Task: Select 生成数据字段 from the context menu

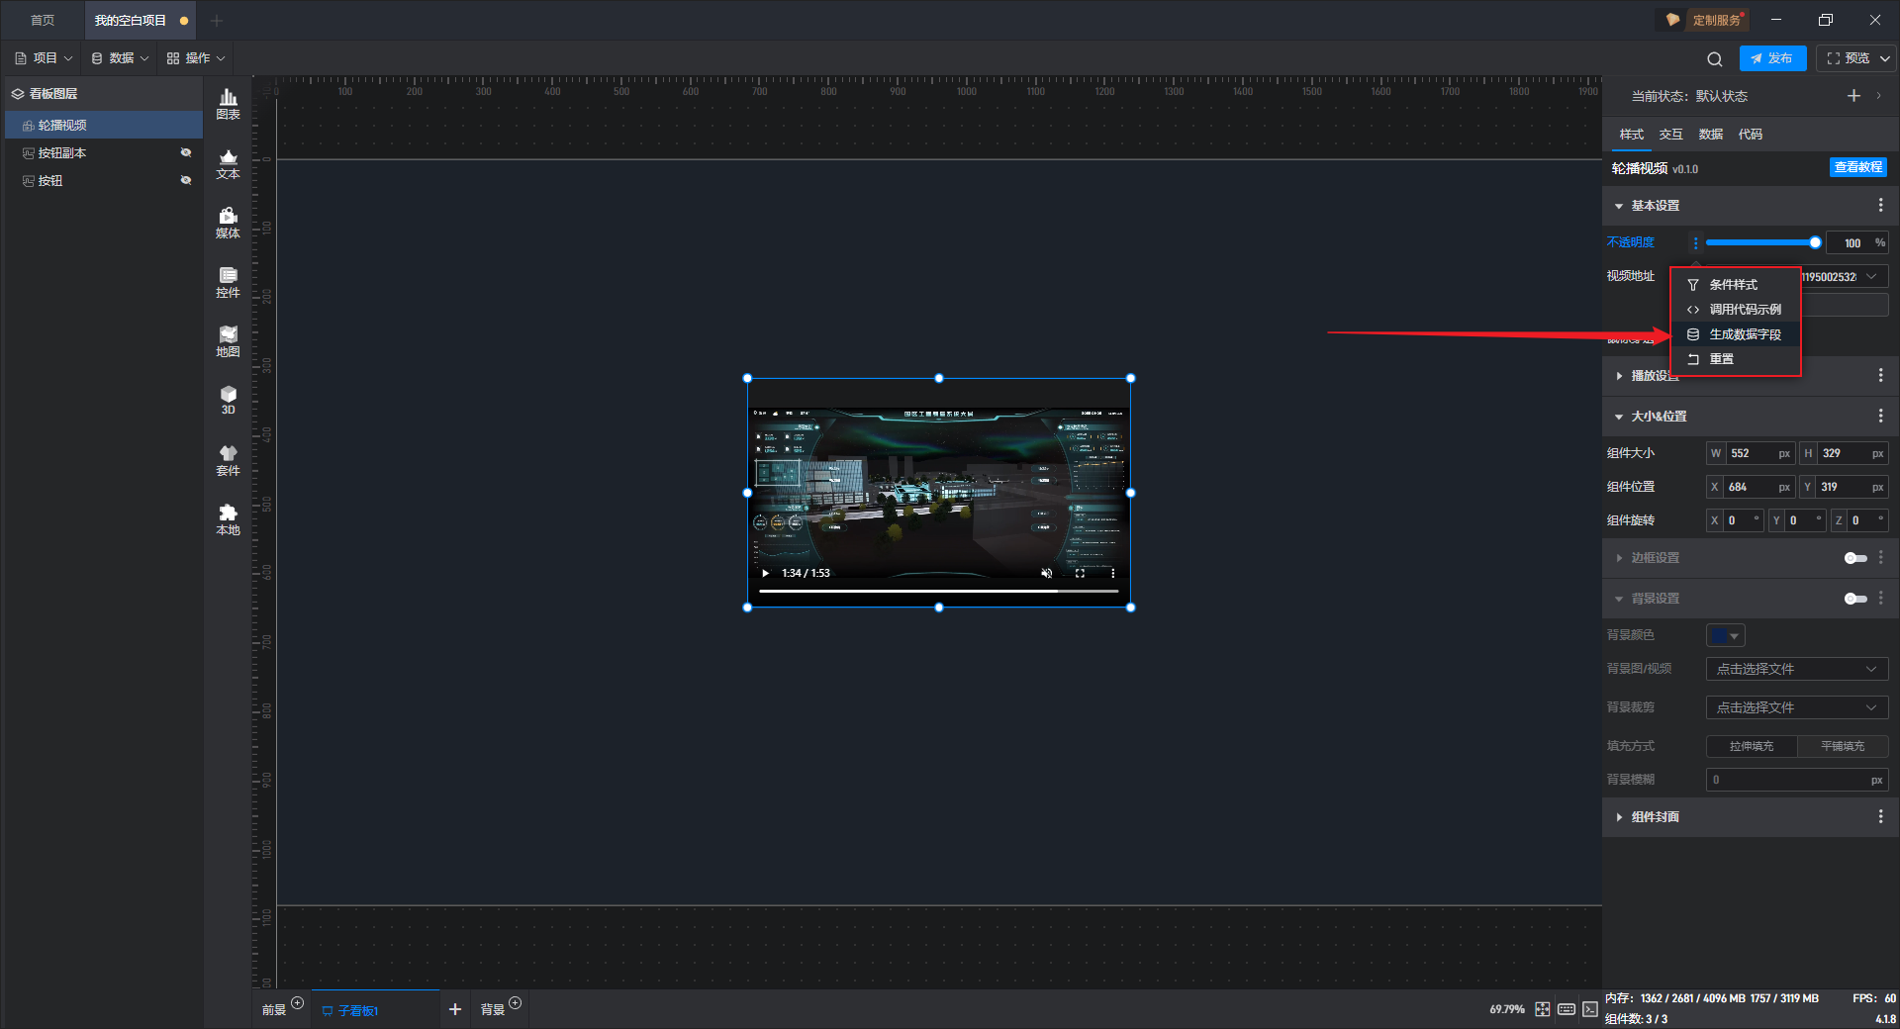Action: [1744, 334]
